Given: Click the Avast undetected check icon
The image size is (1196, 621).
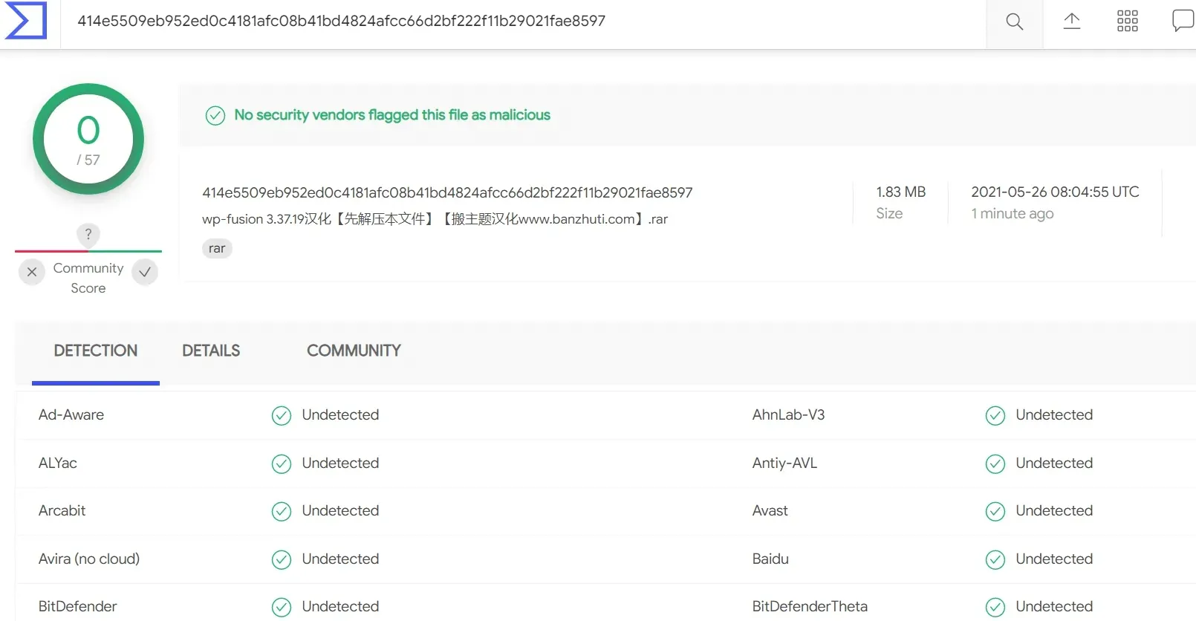Looking at the screenshot, I should pyautogui.click(x=995, y=512).
